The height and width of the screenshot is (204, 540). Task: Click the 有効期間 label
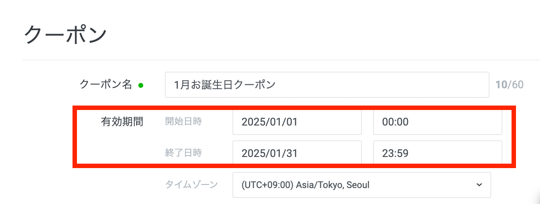[x=122, y=122]
